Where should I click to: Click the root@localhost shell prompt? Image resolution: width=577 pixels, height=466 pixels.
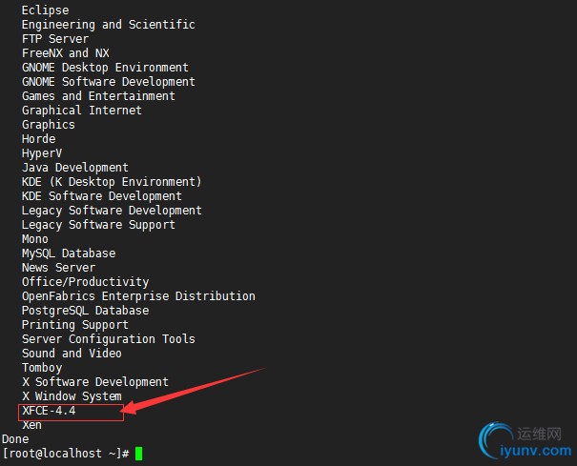coord(66,453)
